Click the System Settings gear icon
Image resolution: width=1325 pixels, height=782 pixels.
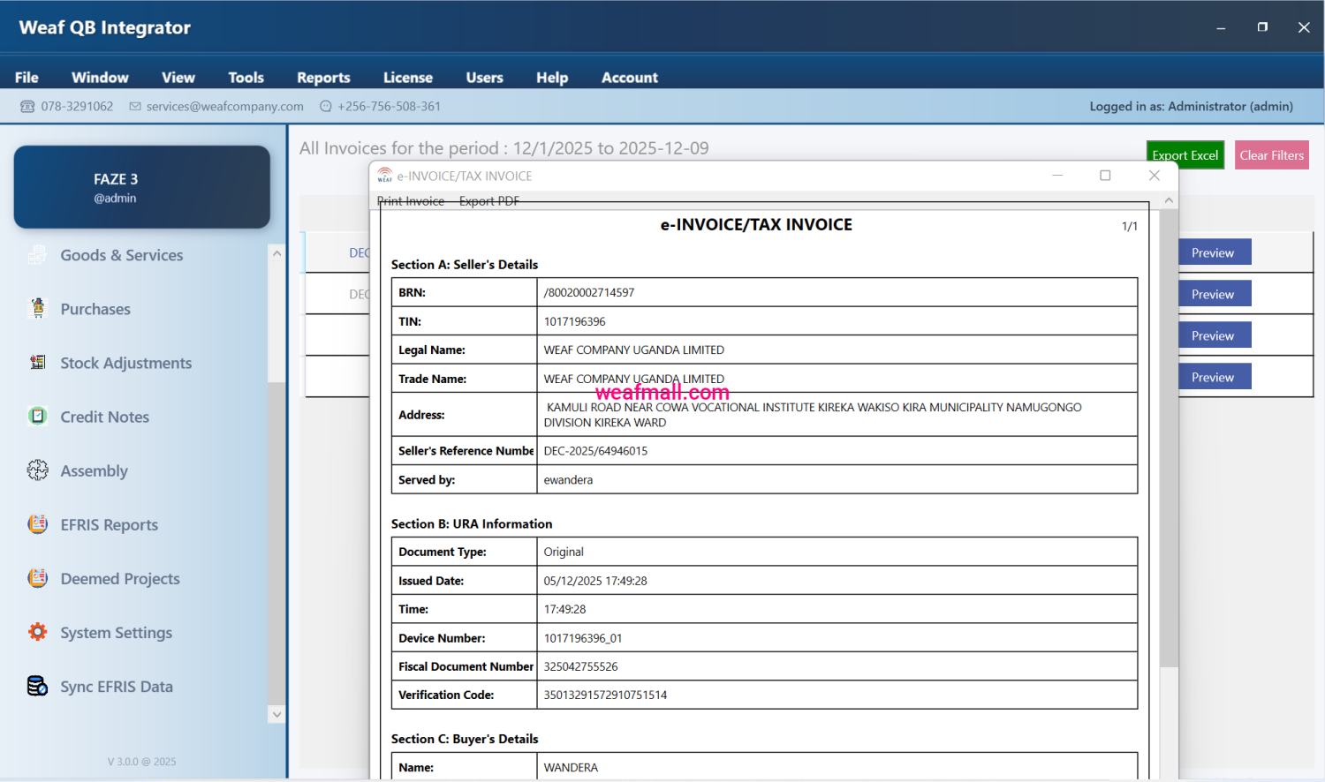pos(37,632)
